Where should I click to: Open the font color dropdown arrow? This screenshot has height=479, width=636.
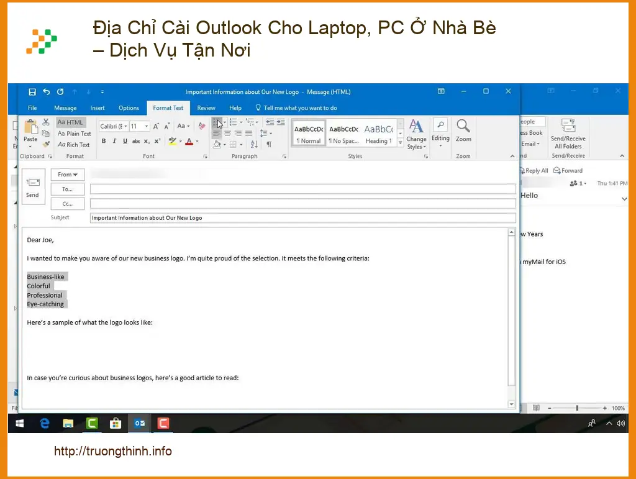[x=197, y=141]
